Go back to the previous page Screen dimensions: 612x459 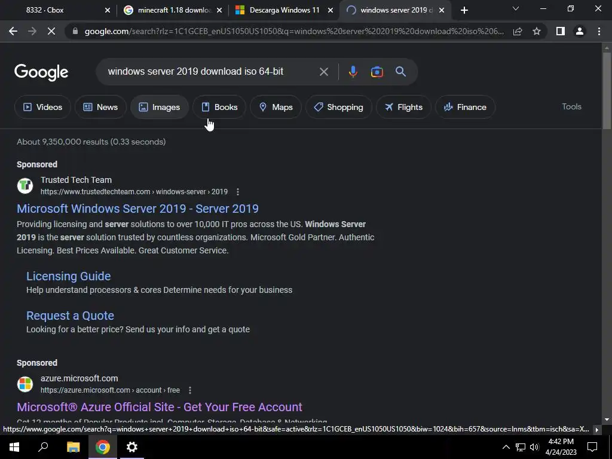[x=13, y=31]
